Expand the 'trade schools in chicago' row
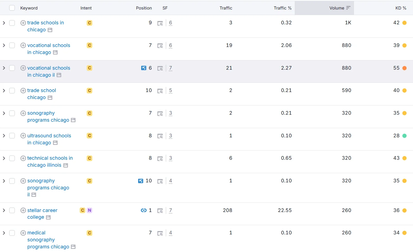 click(x=4, y=23)
